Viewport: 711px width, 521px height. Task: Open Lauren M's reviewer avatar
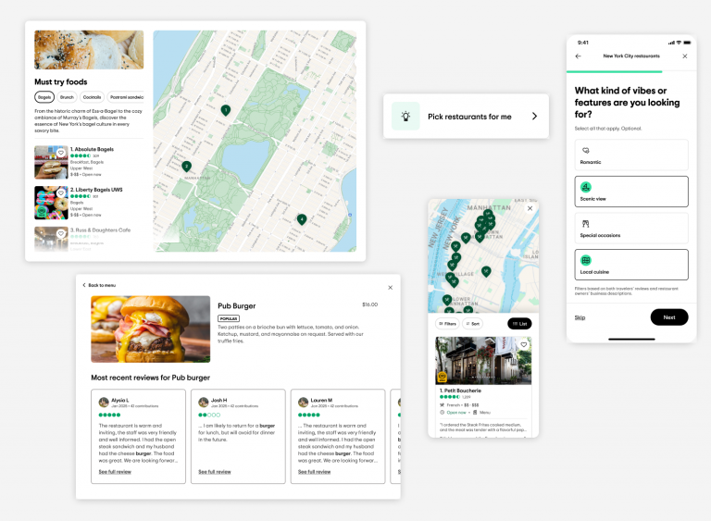coord(303,402)
